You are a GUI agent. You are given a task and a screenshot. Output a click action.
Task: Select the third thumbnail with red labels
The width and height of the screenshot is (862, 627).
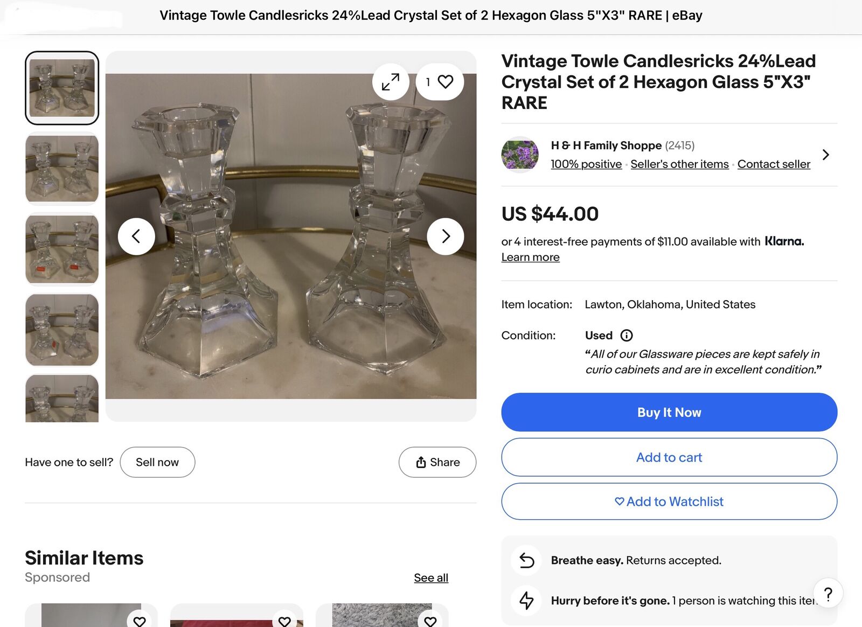pos(62,249)
